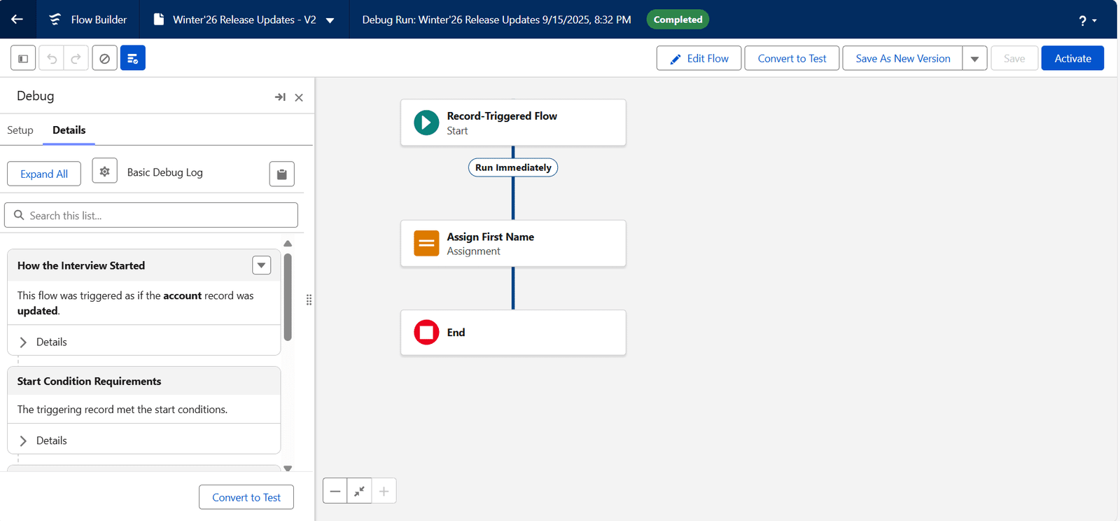This screenshot has height=521, width=1120.
Task: Open debug log settings gear icon
Action: tap(104, 171)
